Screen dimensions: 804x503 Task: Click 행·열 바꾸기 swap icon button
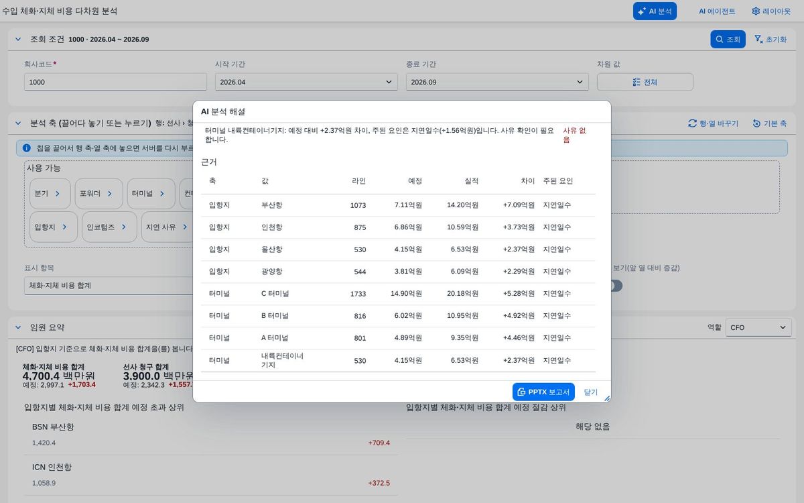(713, 123)
